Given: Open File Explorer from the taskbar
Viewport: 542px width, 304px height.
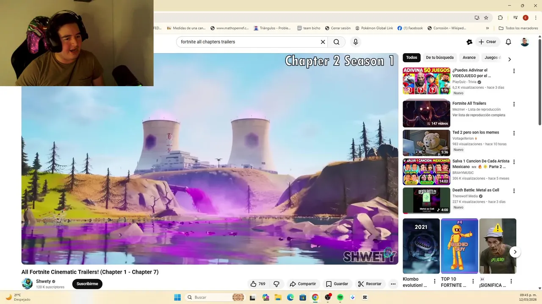Looking at the screenshot, I should click(x=278, y=297).
